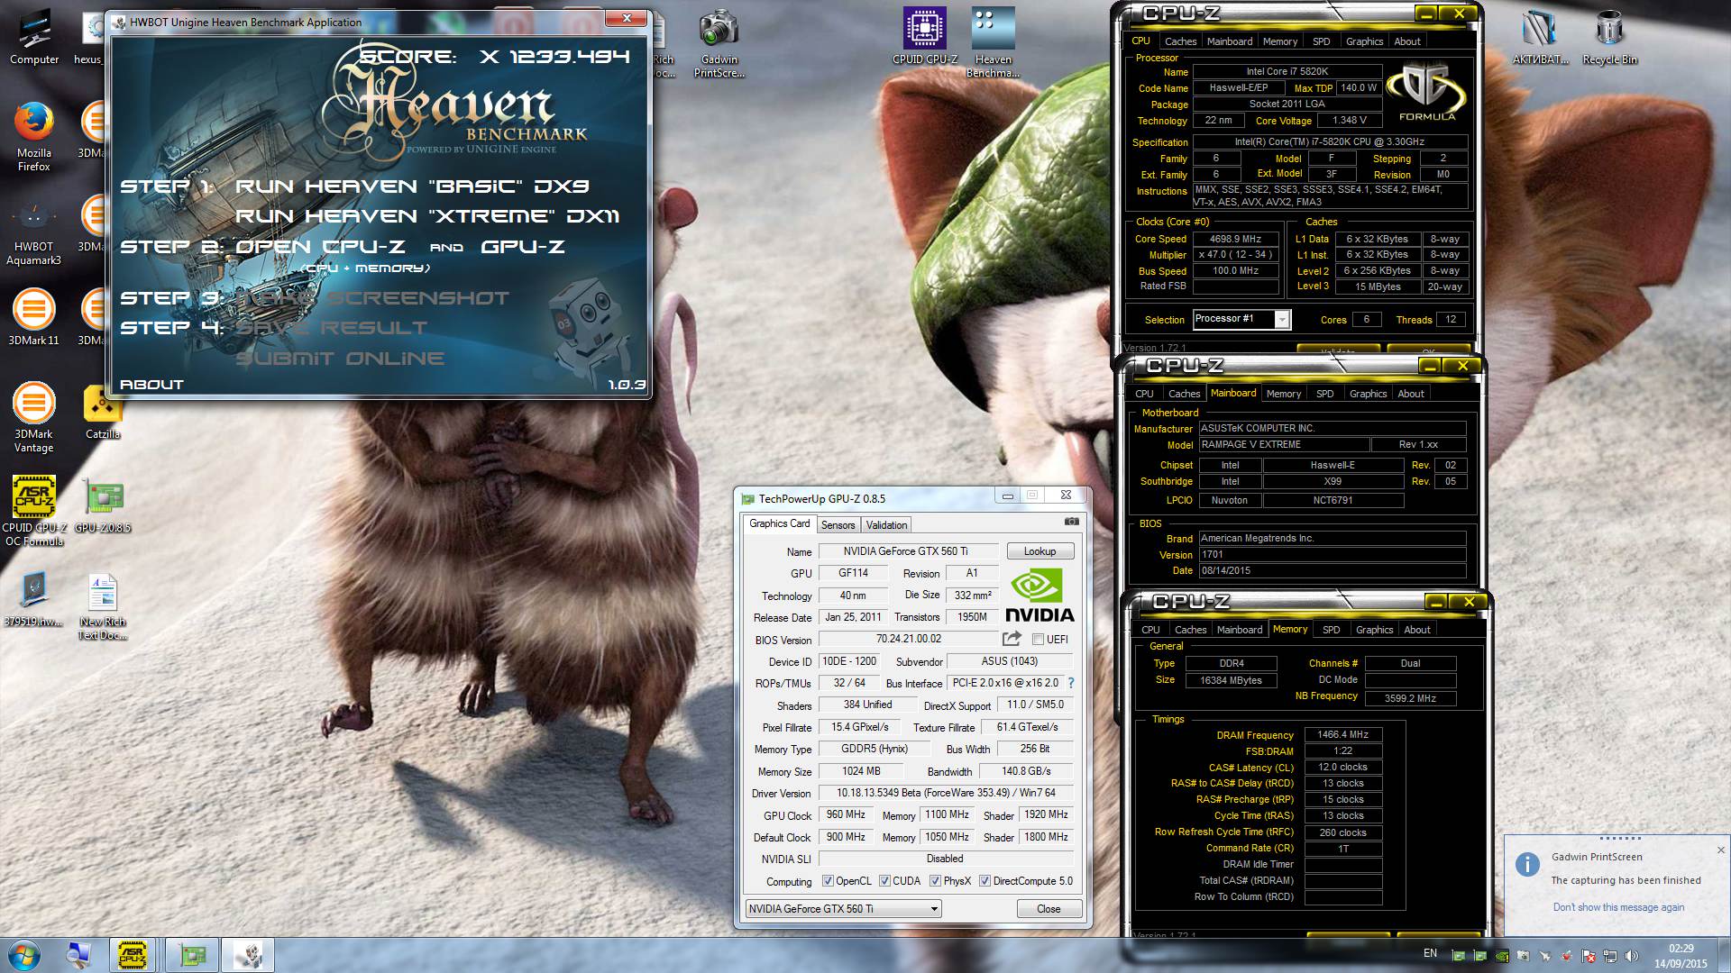Dismiss the Gadwin PrintScreen notification
The image size is (1731, 973).
1720,850
